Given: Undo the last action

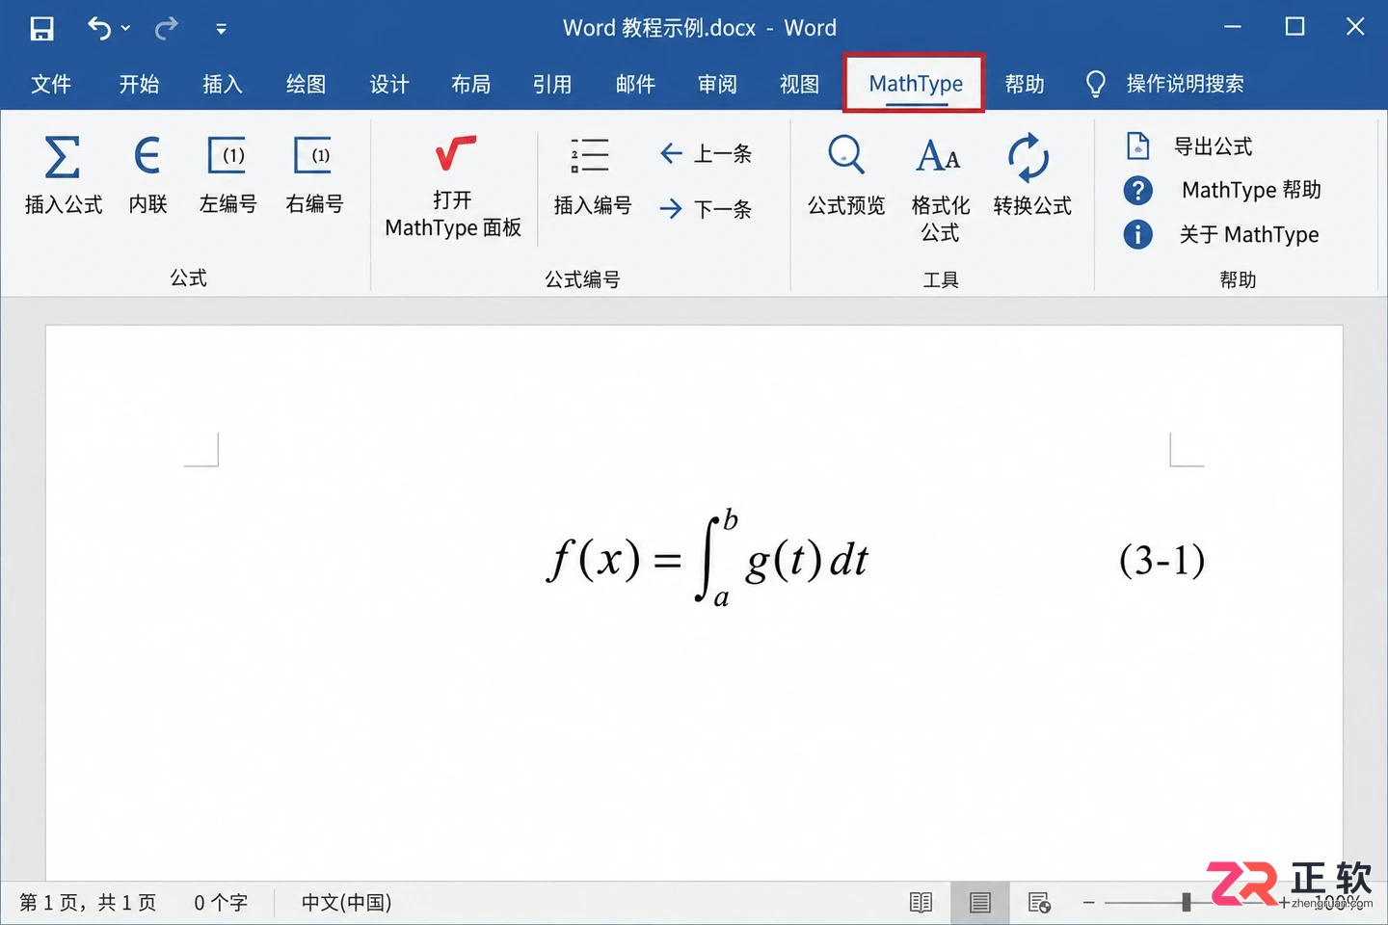Looking at the screenshot, I should click(x=98, y=28).
